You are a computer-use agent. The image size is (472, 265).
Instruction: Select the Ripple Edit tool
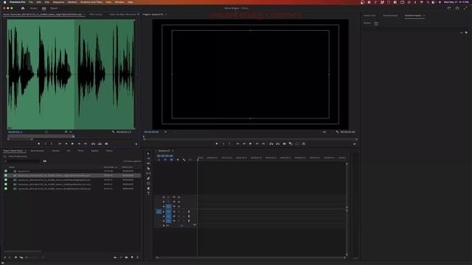[x=148, y=163]
